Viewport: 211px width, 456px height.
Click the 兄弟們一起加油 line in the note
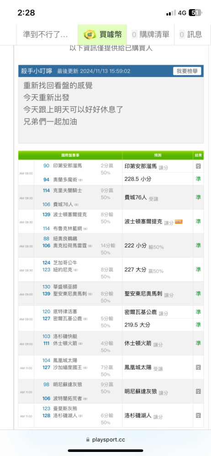click(50, 122)
